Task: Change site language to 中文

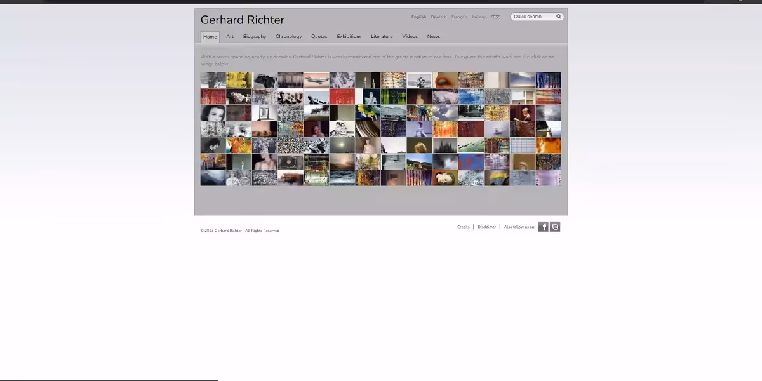Action: (x=495, y=17)
